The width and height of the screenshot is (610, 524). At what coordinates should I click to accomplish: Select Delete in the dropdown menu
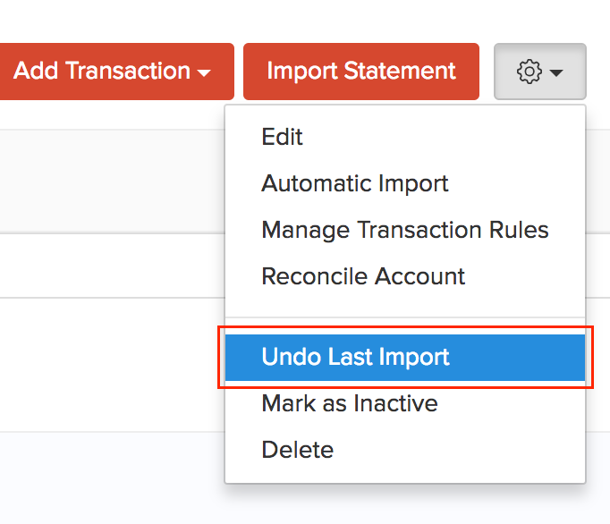click(x=297, y=450)
